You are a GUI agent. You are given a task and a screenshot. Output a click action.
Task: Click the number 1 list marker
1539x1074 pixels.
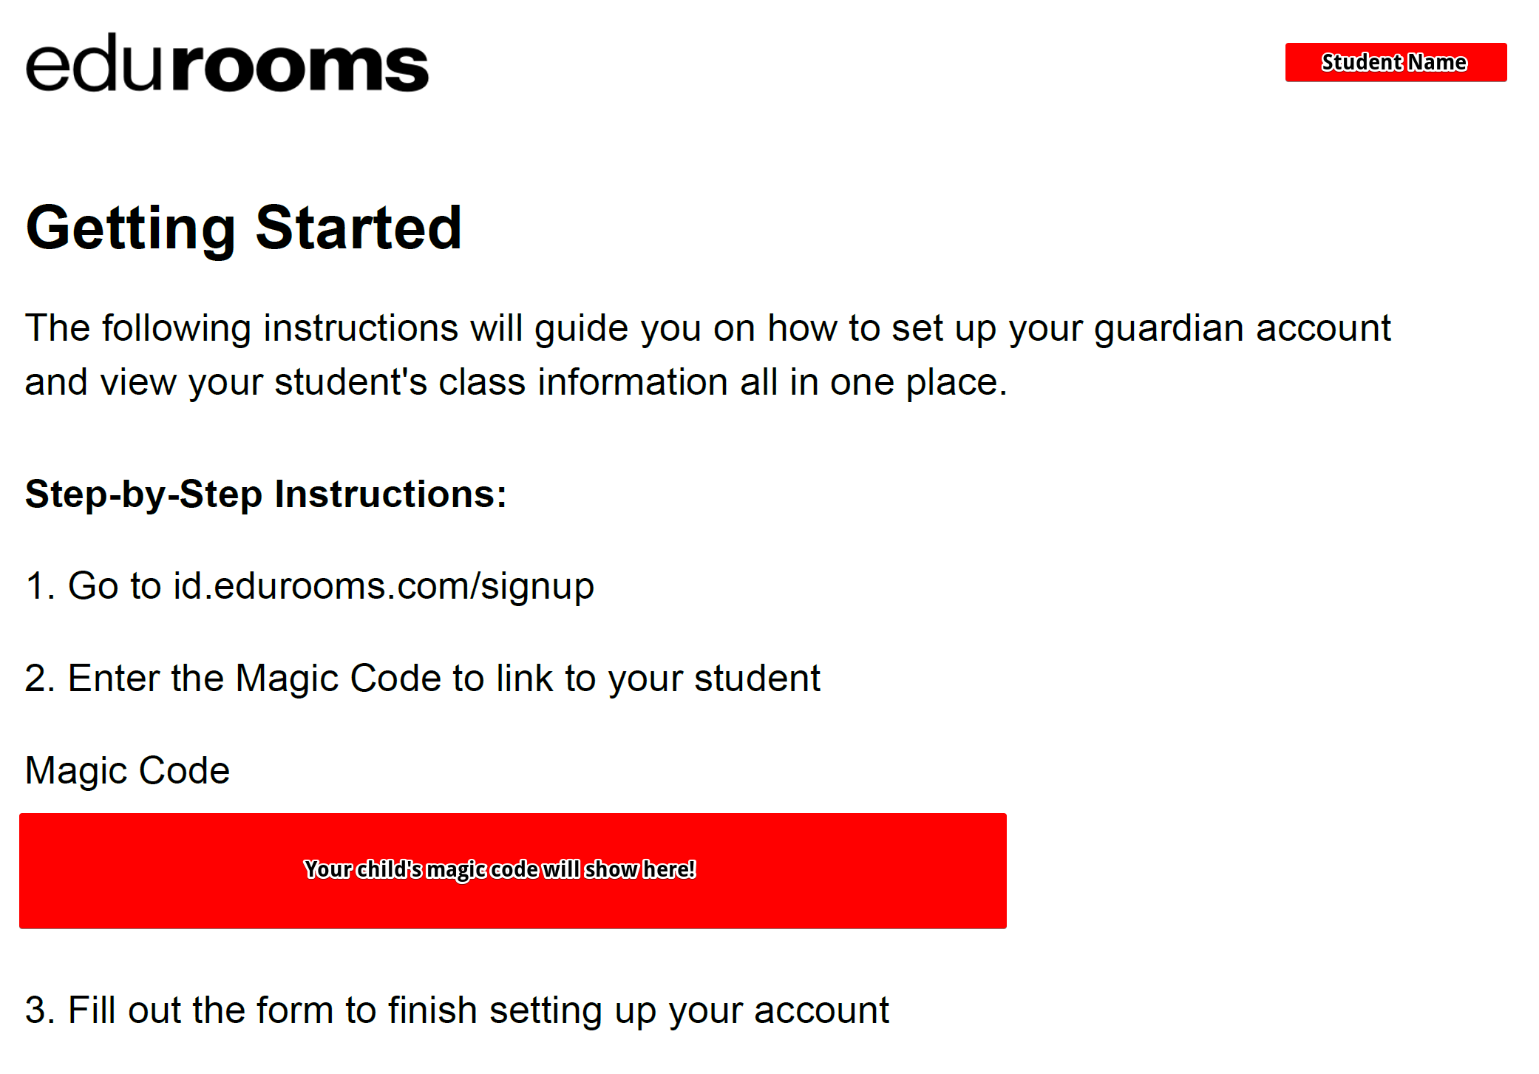pyautogui.click(x=40, y=586)
